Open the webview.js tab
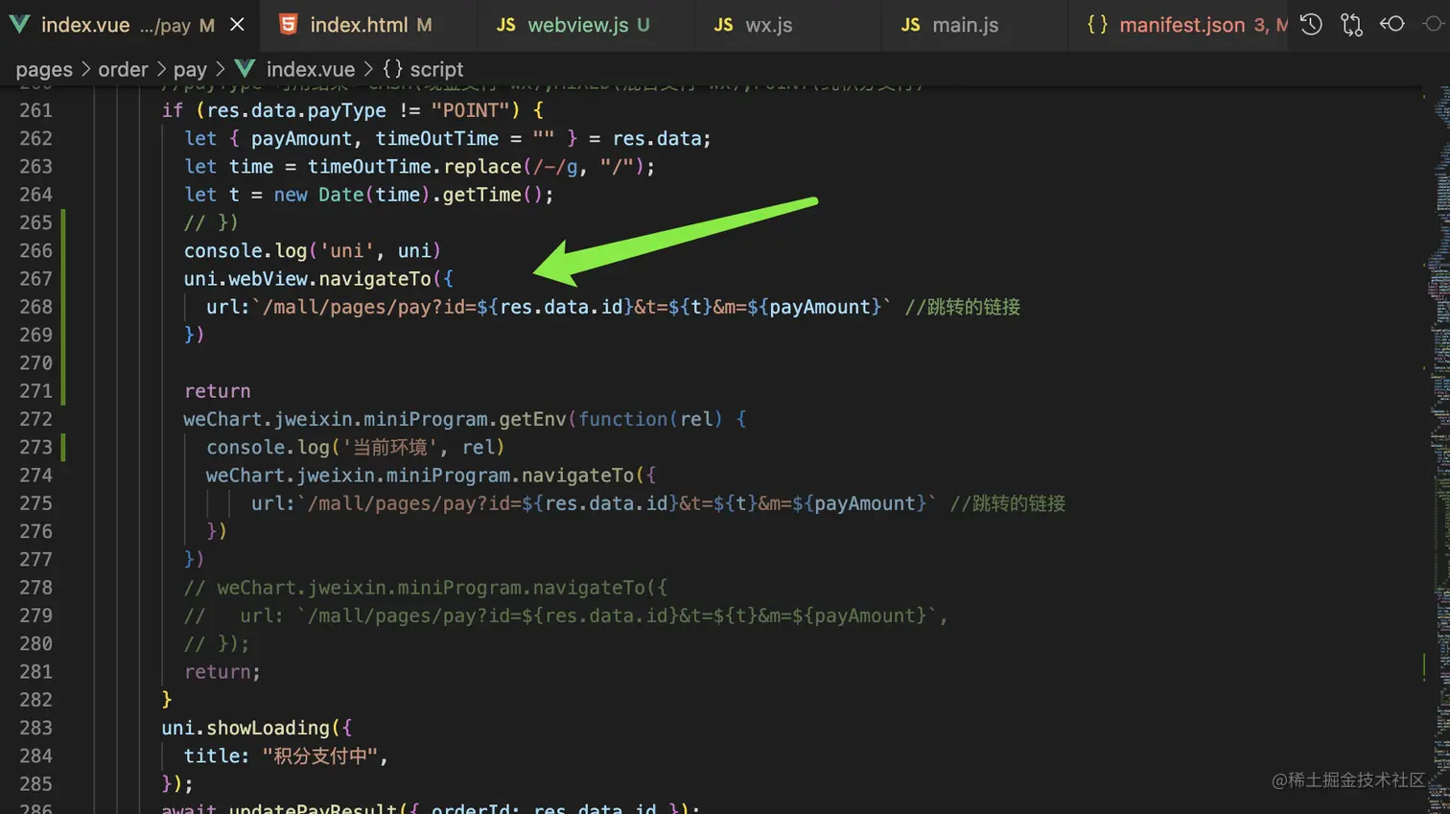Screen dimensions: 1450x814 tap(588, 25)
